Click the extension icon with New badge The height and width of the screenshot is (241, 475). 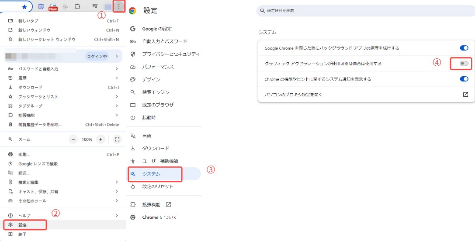pyautogui.click(x=53, y=7)
